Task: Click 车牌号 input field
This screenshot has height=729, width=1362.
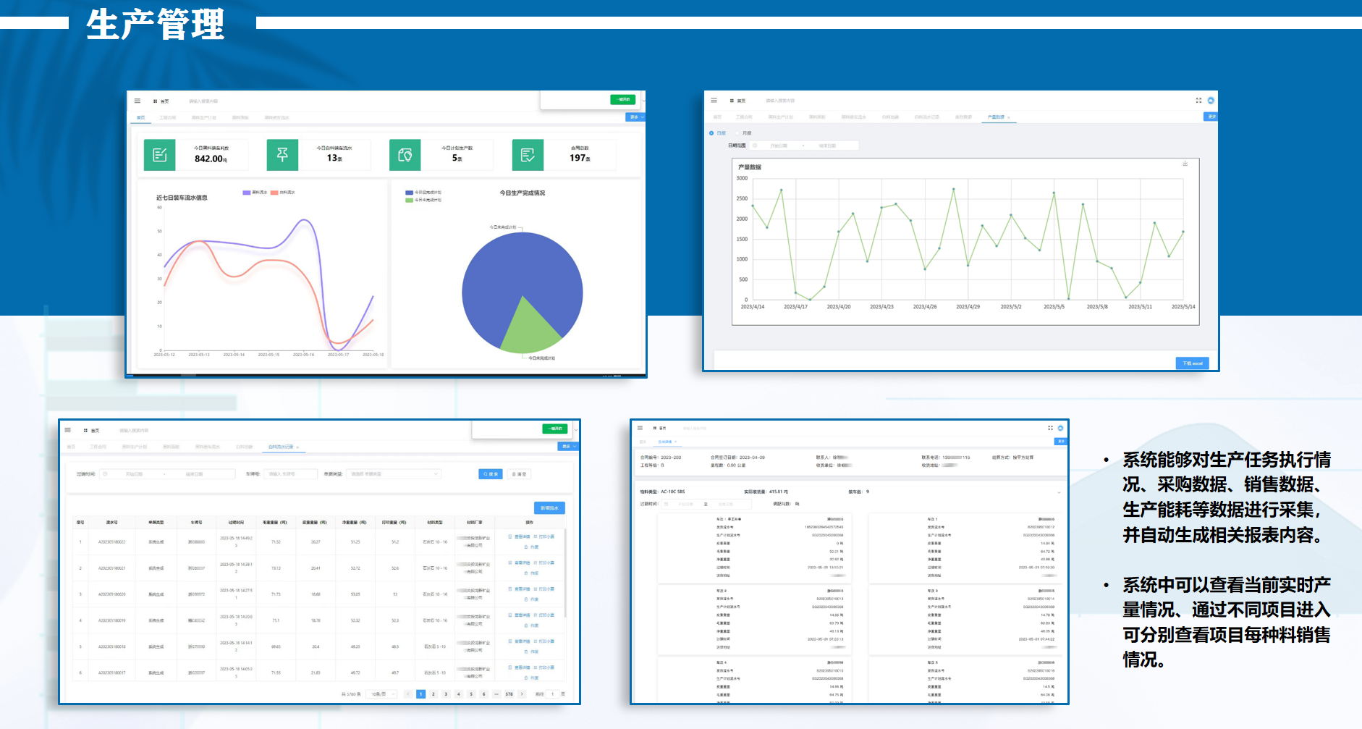Action: [x=291, y=474]
